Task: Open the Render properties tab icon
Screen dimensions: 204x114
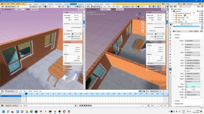Action: point(170,32)
